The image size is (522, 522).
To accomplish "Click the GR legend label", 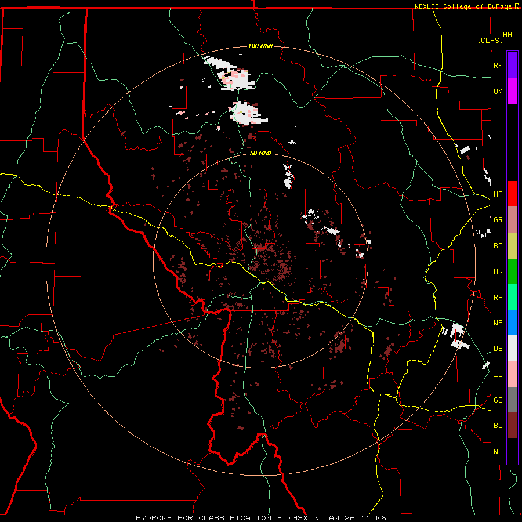I will [498, 220].
